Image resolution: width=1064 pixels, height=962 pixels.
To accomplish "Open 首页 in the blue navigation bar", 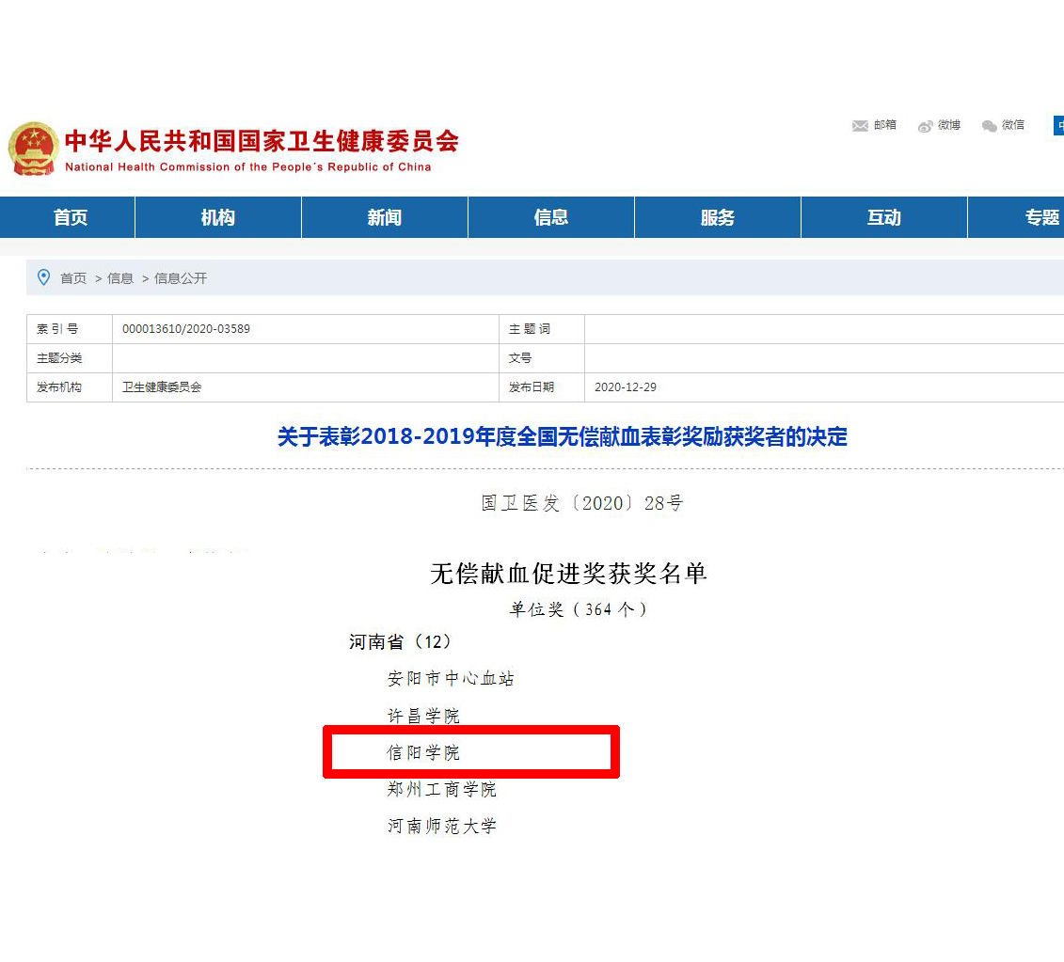I will click(x=71, y=217).
